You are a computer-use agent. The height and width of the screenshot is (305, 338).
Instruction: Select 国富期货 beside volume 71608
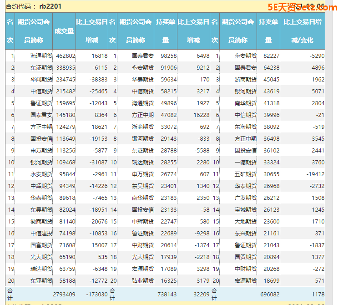[x=41, y=245]
